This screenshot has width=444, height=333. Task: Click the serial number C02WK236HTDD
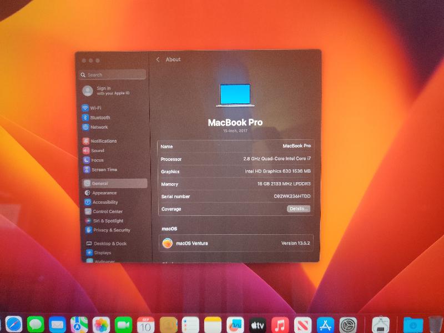(292, 196)
